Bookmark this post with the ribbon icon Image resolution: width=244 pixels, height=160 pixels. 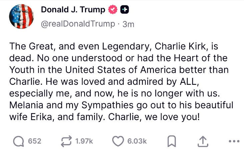[x=172, y=141]
